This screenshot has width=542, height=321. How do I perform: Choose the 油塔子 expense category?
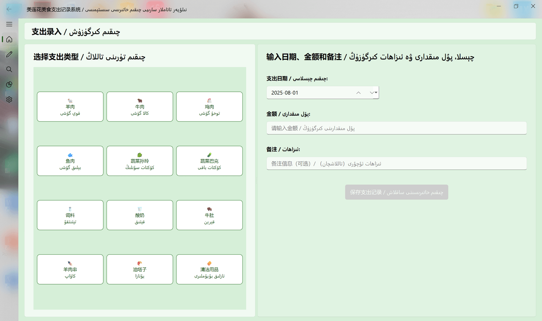click(140, 269)
